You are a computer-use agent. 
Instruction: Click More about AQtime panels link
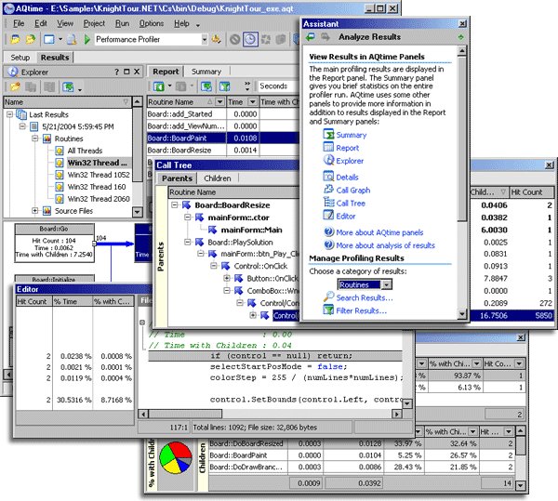point(379,232)
